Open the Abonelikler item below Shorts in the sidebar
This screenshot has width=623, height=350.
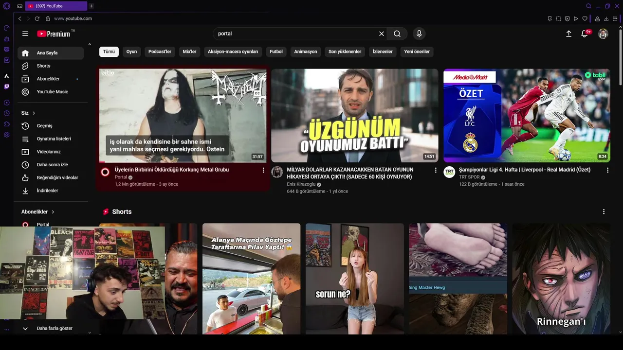(x=51, y=79)
